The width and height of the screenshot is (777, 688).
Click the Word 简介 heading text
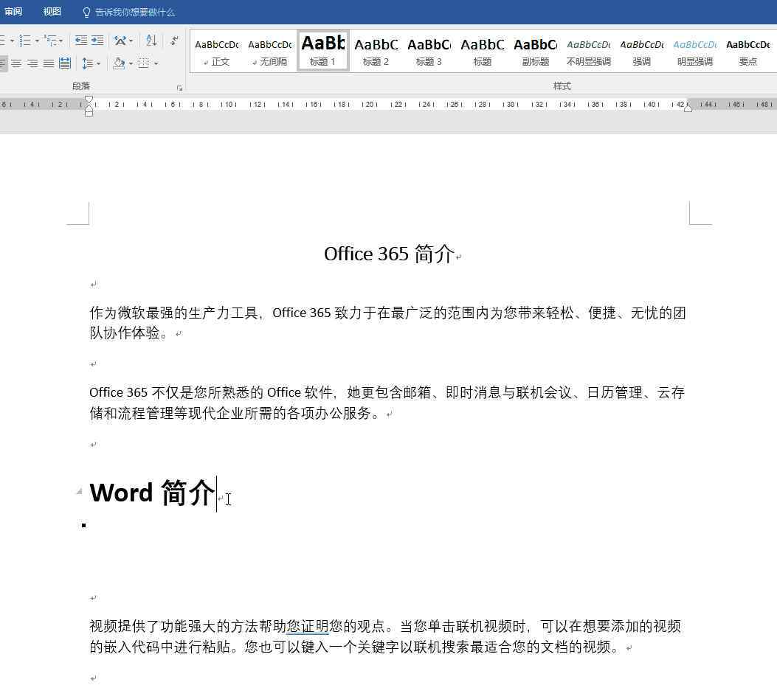[x=152, y=493]
